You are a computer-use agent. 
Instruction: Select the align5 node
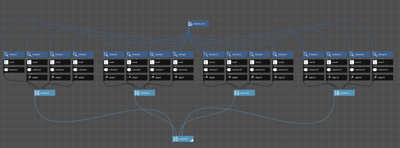(137, 77)
